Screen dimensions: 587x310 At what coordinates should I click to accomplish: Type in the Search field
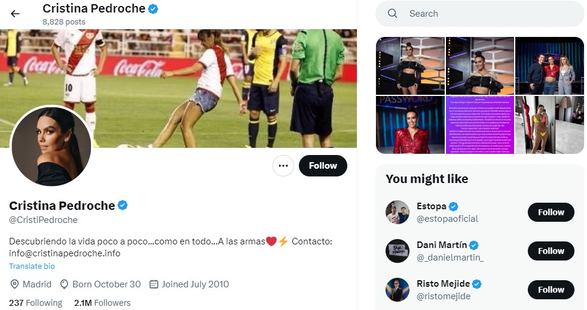point(490,14)
